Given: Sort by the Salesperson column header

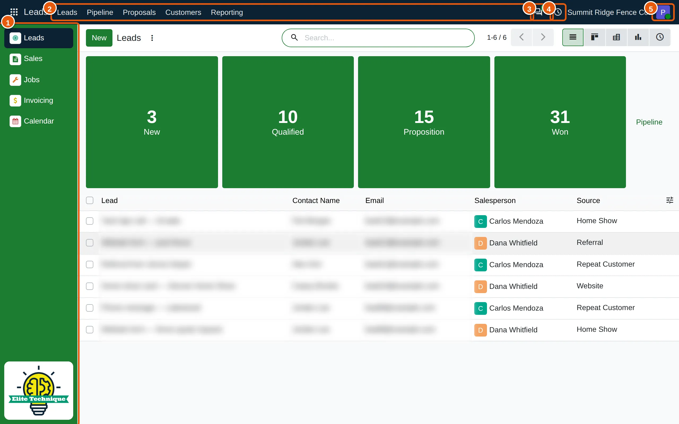Looking at the screenshot, I should click(495, 201).
